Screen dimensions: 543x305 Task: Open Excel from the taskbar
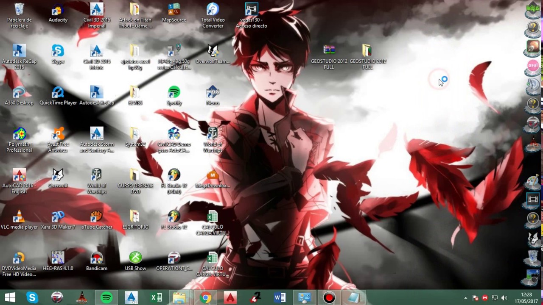156,297
